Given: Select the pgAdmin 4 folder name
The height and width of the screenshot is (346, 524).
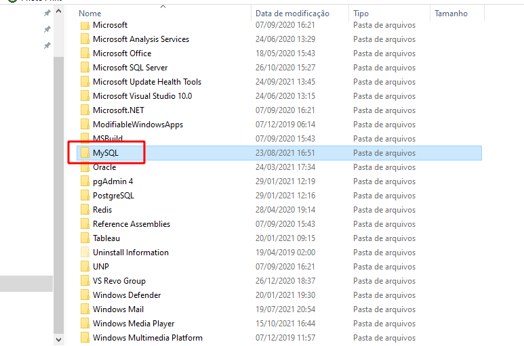Looking at the screenshot, I should (x=113, y=181).
